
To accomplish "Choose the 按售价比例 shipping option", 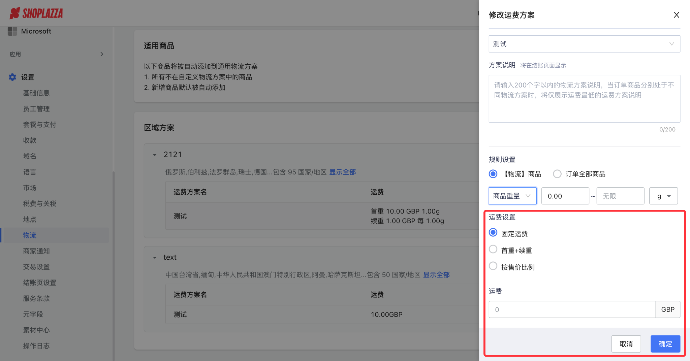I will [x=493, y=266].
